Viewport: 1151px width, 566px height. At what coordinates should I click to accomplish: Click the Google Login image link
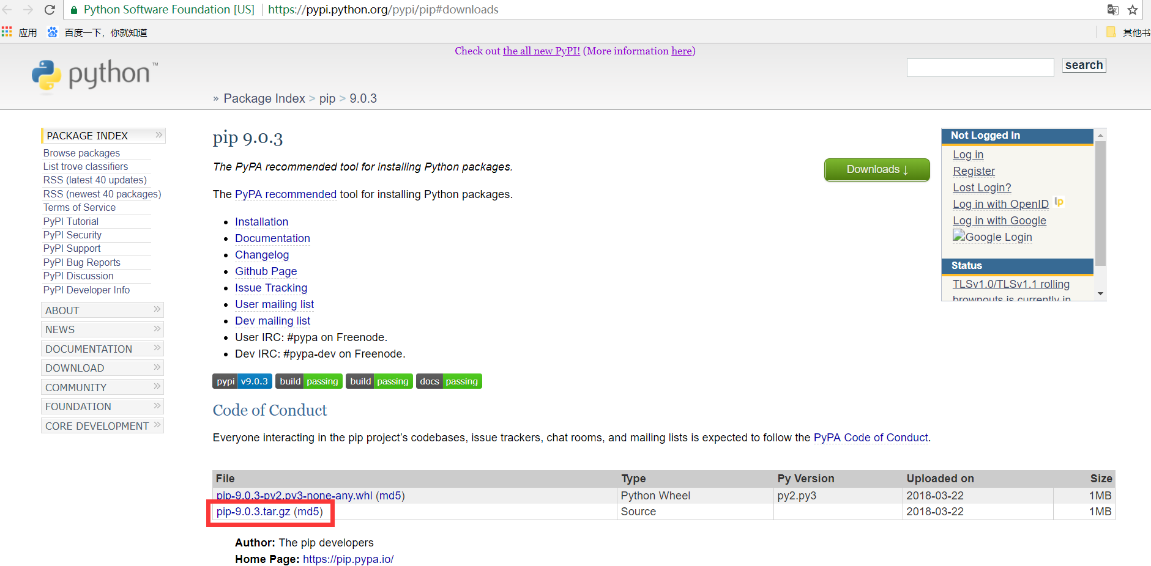[x=993, y=237]
